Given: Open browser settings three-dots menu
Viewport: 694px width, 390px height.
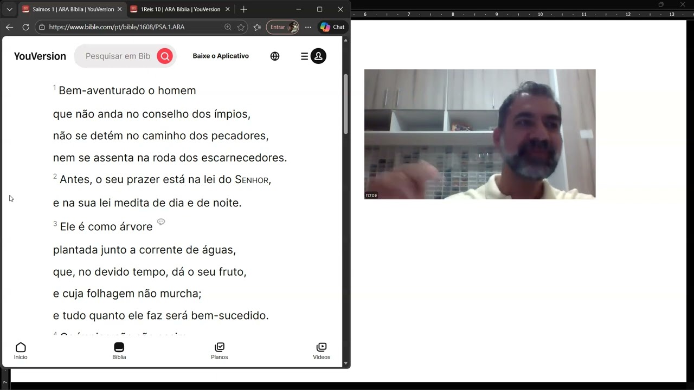Looking at the screenshot, I should pos(308,27).
